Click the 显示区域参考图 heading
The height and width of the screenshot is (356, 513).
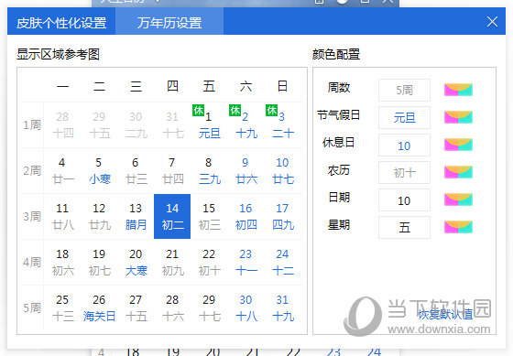(59, 54)
